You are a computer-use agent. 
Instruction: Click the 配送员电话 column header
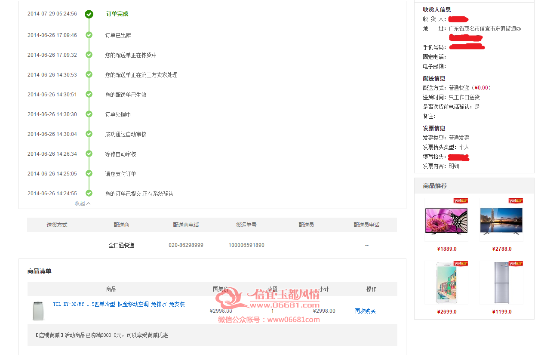[366, 225]
